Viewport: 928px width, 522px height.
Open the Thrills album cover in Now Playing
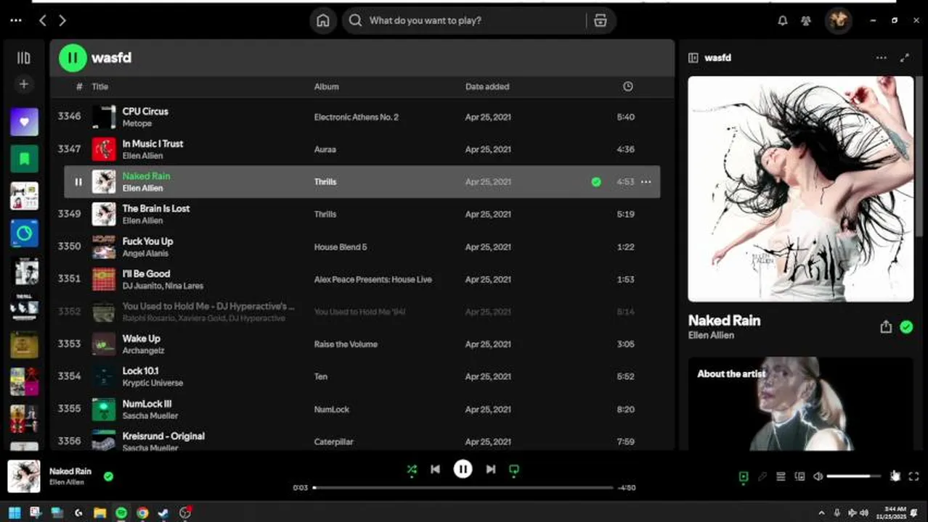tap(801, 188)
